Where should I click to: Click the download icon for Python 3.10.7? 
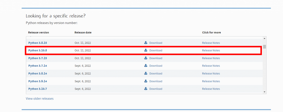(146, 89)
